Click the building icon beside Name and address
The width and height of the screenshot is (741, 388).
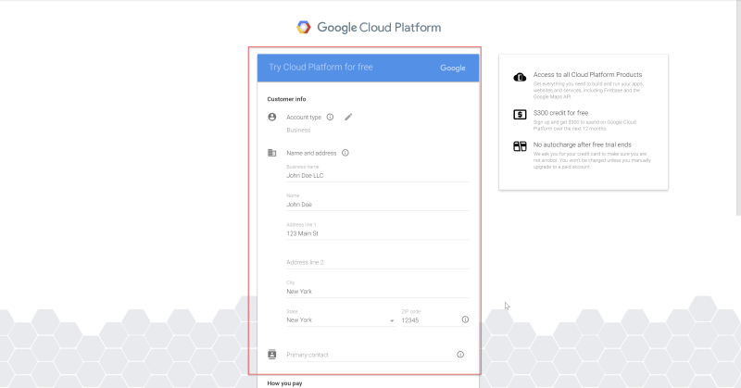point(271,153)
